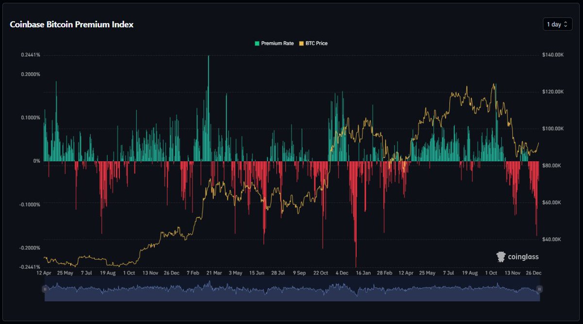Click the up-down chevron beside 1 day
This screenshot has width=583, height=324.
tap(565, 24)
